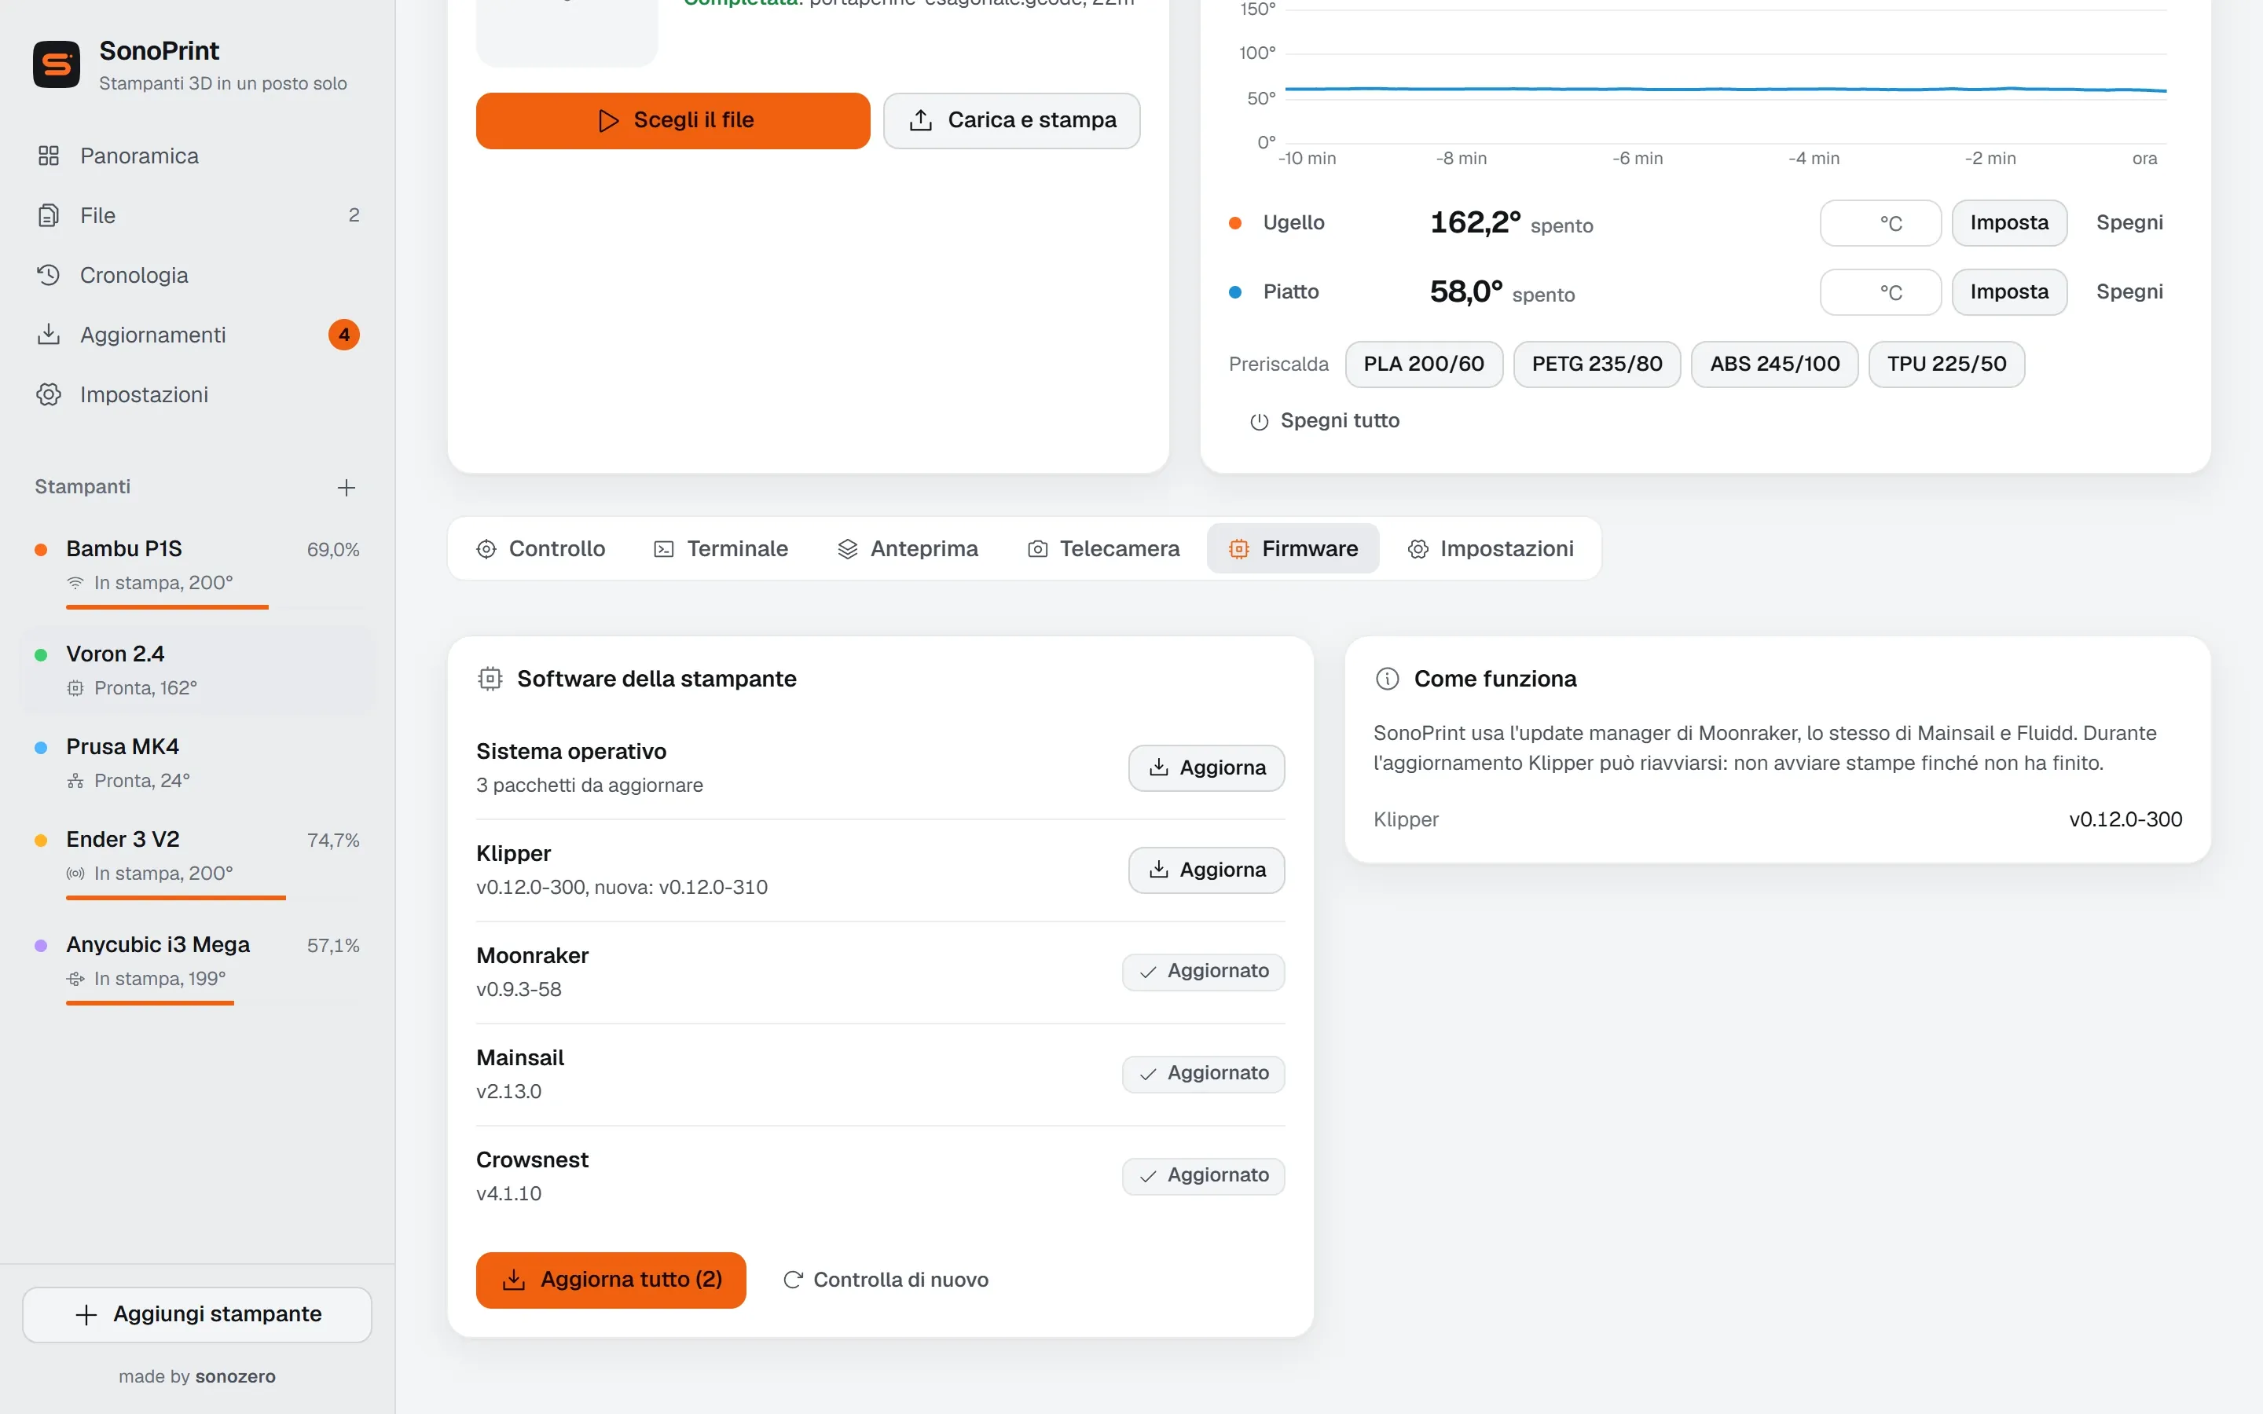This screenshot has width=2263, height=1414.
Task: Open Cronologia history page
Action: tap(197, 275)
